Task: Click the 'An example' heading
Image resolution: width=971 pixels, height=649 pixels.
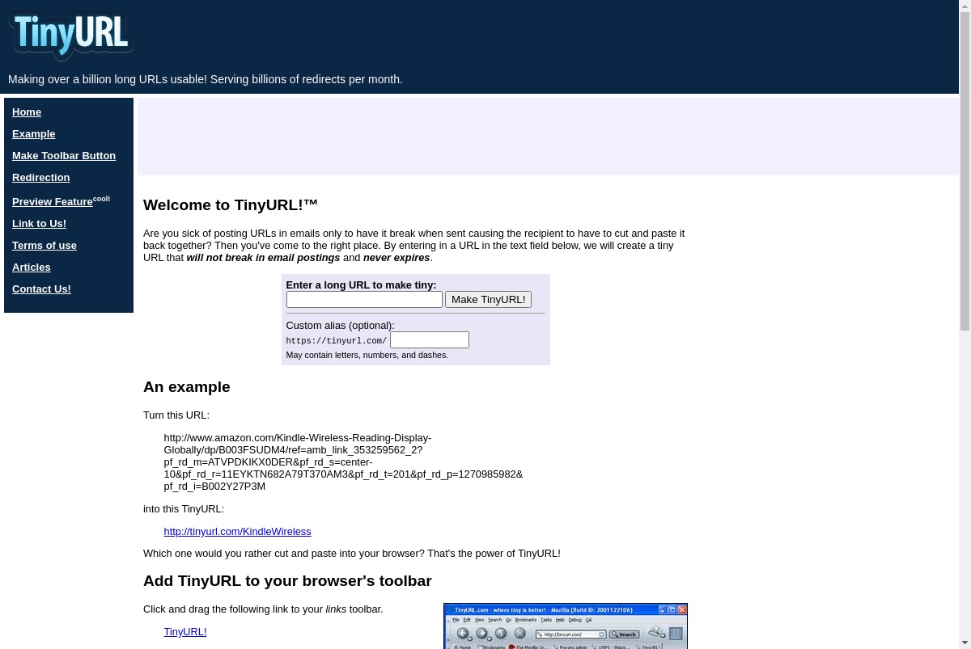Action: pos(187,386)
